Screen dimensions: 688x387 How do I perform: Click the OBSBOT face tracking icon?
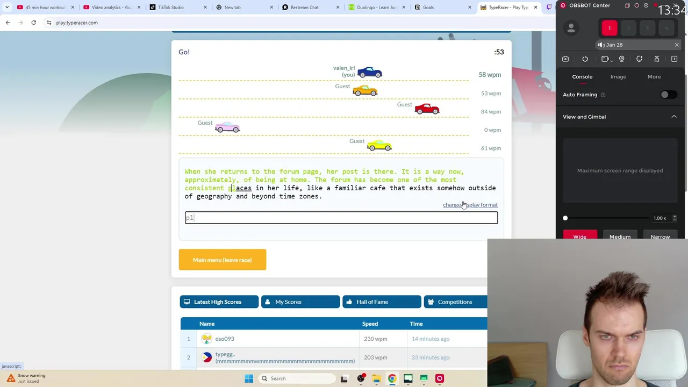639,59
